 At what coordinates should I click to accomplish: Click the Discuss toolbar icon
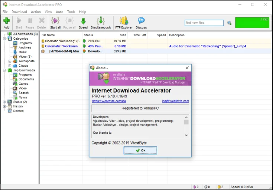pos(141,23)
